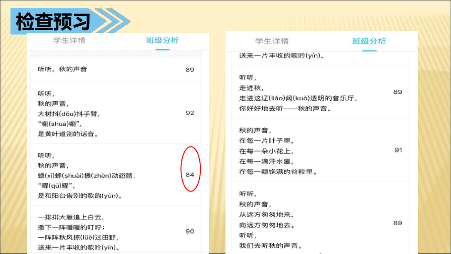Select score 91 in right panel
Viewport: 451px width, 254px height.
pos(398,150)
